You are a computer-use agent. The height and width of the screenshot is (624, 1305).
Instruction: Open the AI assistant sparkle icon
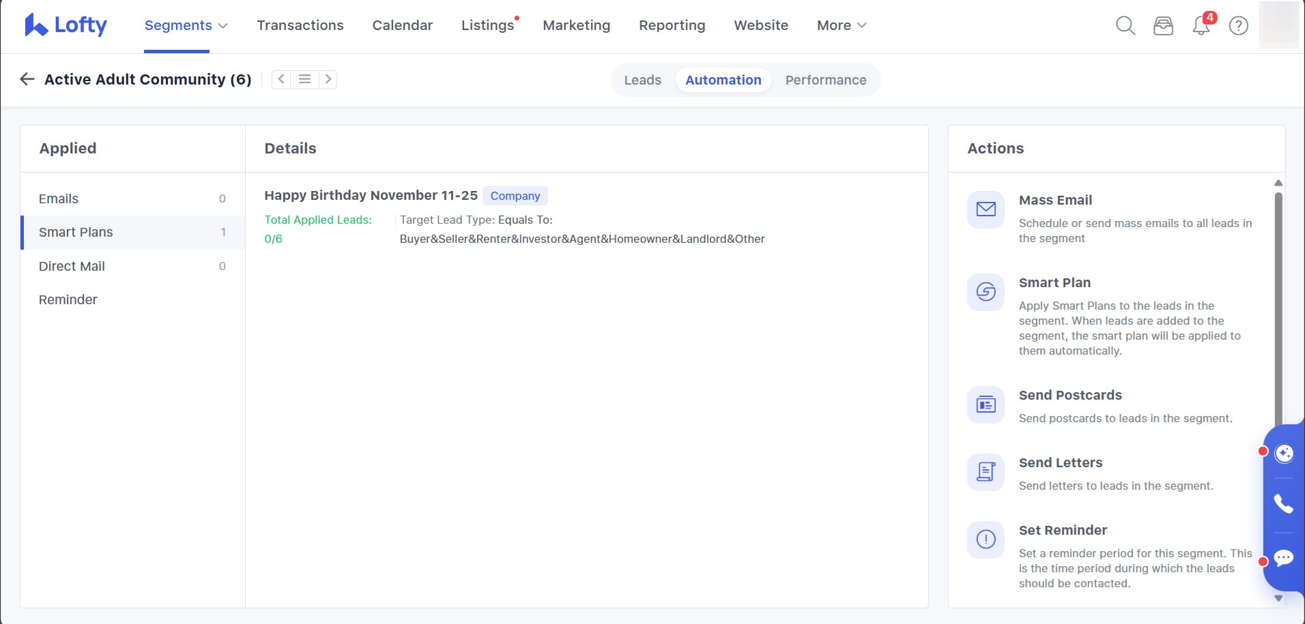pyautogui.click(x=1284, y=454)
